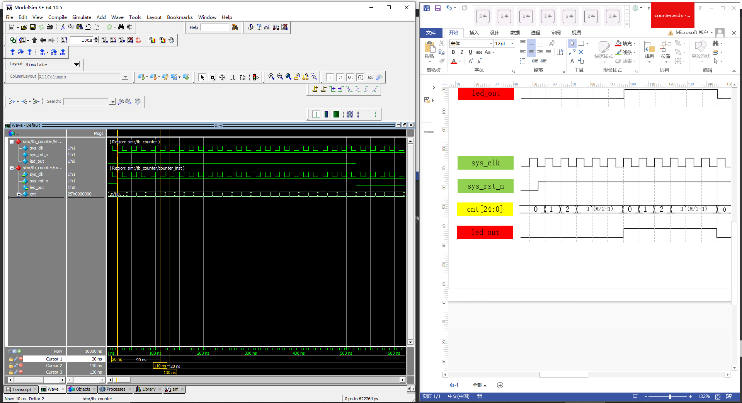Toggle align right text in Visio
The width and height of the screenshot is (742, 403).
[x=540, y=52]
